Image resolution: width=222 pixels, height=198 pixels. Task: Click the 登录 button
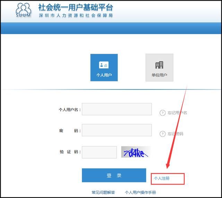[114, 175]
